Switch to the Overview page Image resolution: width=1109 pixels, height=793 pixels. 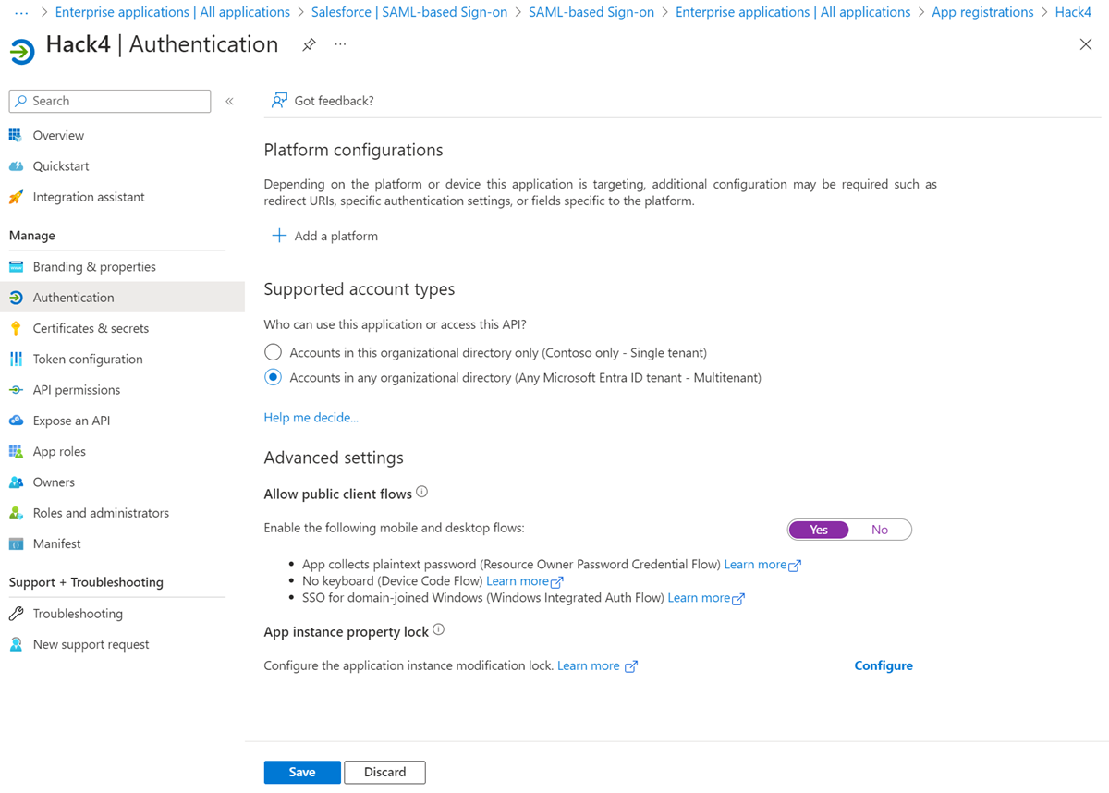[x=56, y=135]
